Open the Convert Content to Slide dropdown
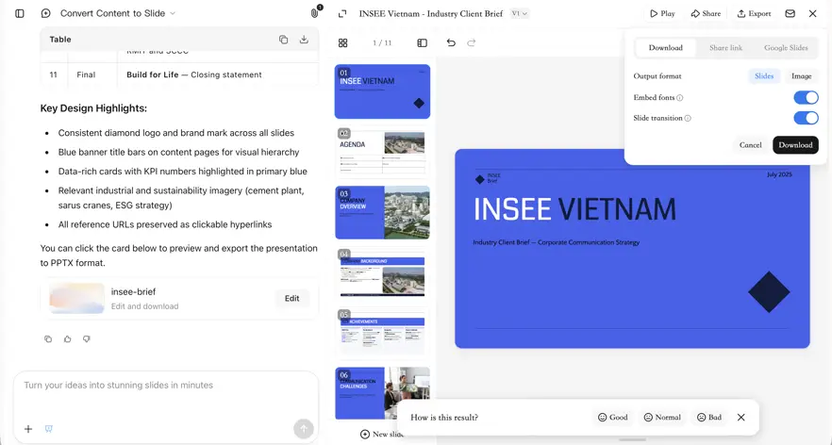 (118, 13)
